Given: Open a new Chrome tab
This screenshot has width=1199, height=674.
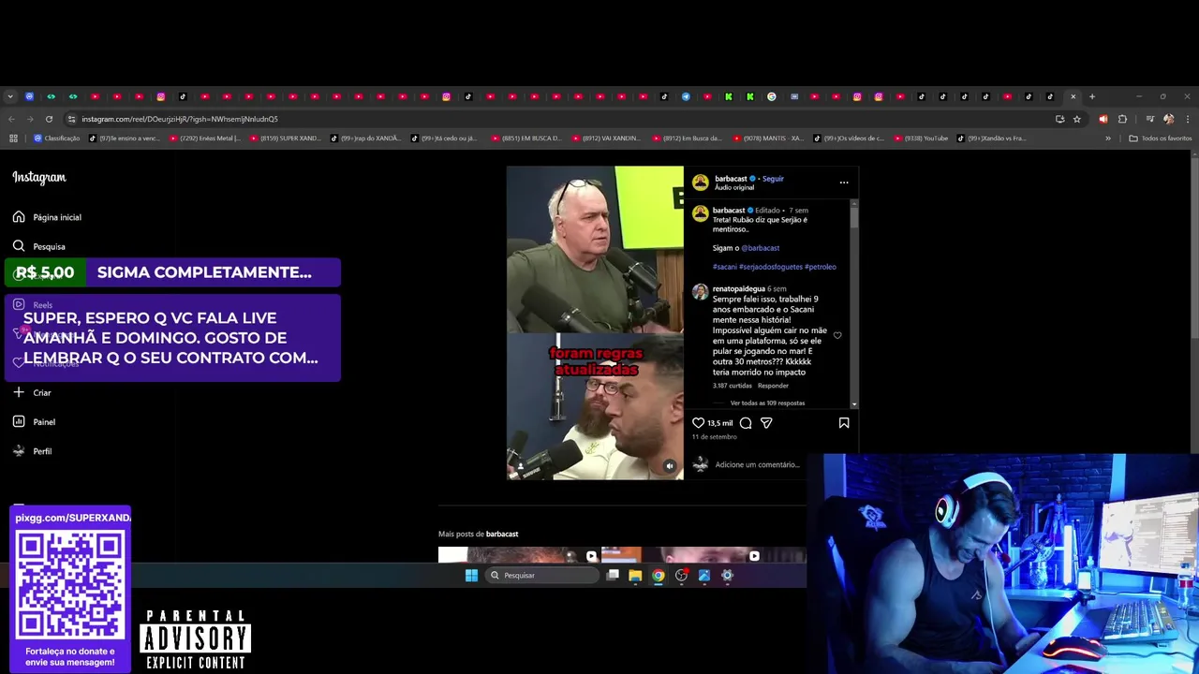Looking at the screenshot, I should [1092, 96].
